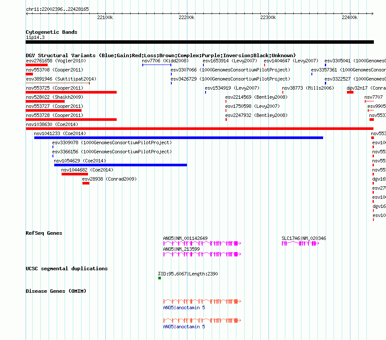Open the esv3305041 variant label
The width and height of the screenshot is (386, 340).
click(355, 61)
